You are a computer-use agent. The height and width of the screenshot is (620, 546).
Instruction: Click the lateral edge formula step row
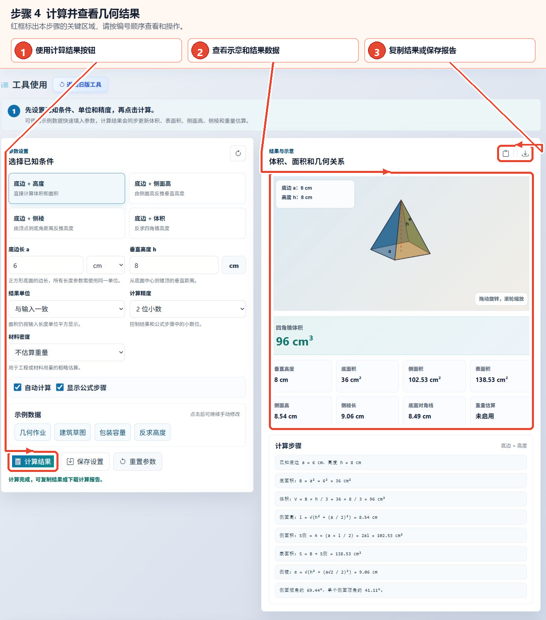[401, 572]
